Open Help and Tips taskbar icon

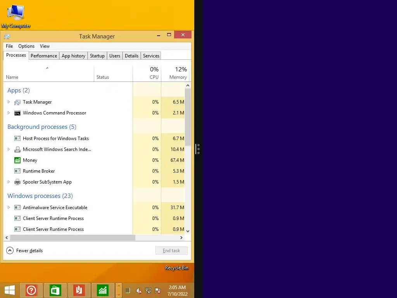tap(31, 290)
